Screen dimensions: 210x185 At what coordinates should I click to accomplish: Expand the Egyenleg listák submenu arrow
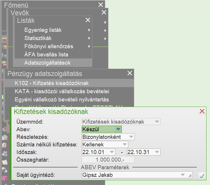(x=89, y=30)
